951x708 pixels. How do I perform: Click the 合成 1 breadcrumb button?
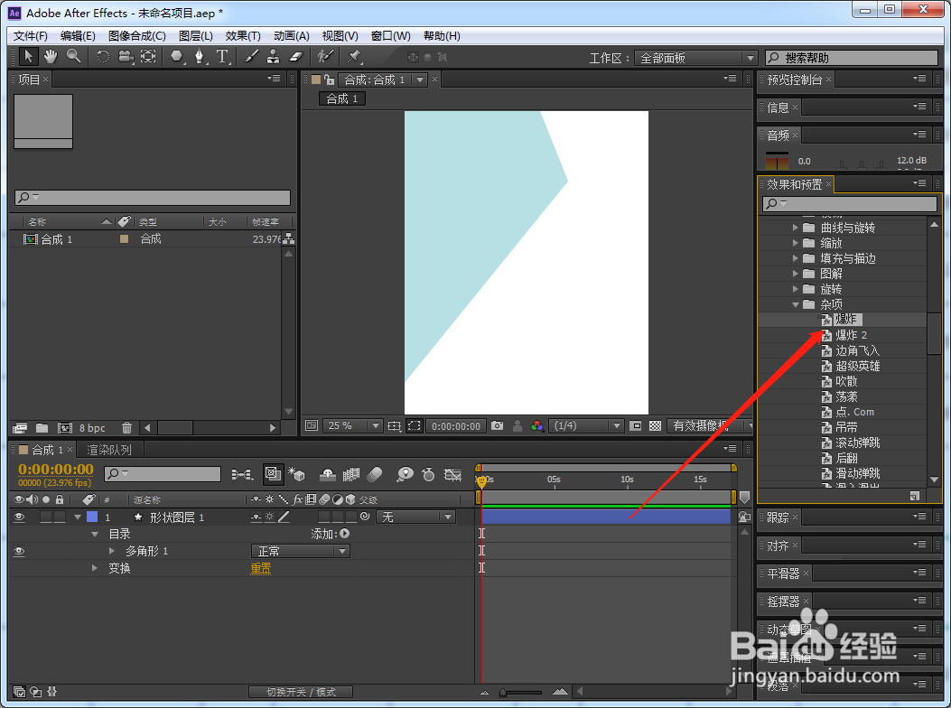(x=342, y=99)
